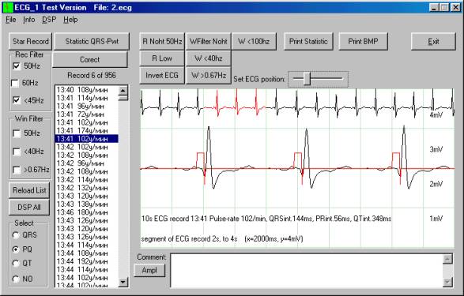This screenshot has width=464, height=296.
Task: Click the Comment box scroll down arrow
Action: 447,282
